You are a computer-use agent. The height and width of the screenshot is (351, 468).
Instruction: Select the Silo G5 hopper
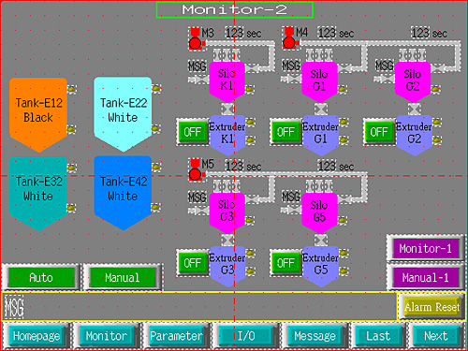(320, 213)
